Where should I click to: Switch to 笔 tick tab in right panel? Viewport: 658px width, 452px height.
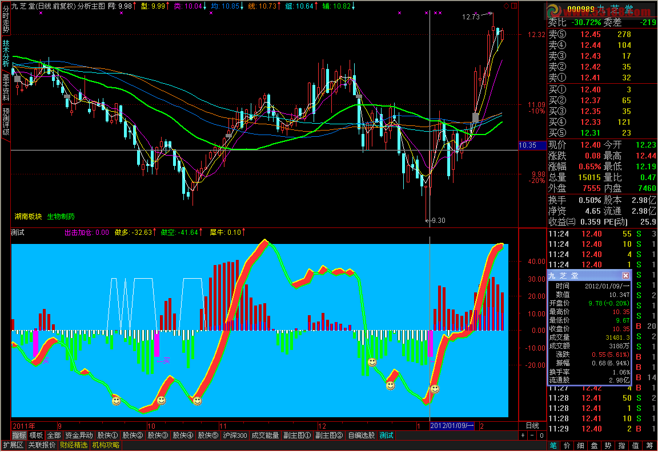tap(553, 446)
